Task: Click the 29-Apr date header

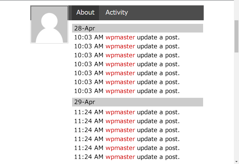Action: tap(138, 102)
